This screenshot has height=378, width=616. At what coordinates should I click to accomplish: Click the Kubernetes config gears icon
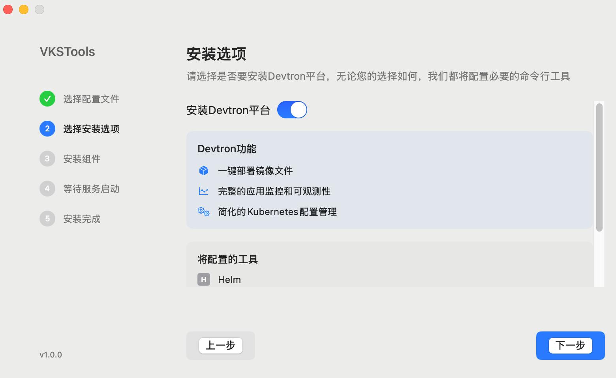coord(203,211)
